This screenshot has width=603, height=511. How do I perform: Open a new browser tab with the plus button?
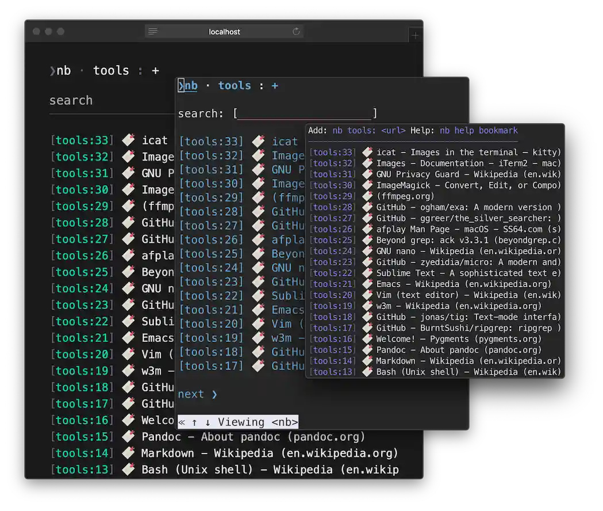tap(415, 36)
